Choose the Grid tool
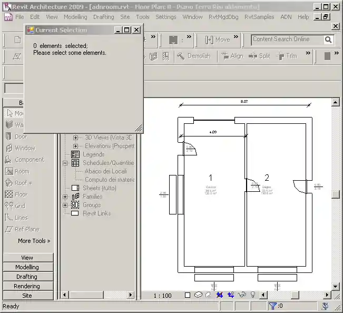Viewport: 343px width, 313px height. click(x=19, y=206)
